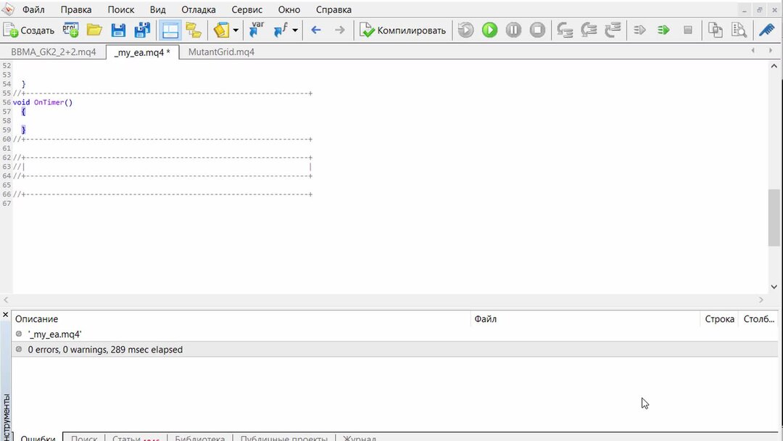Toggle the Toolbox panel layout button
The height and width of the screenshot is (441, 783).
click(170, 30)
